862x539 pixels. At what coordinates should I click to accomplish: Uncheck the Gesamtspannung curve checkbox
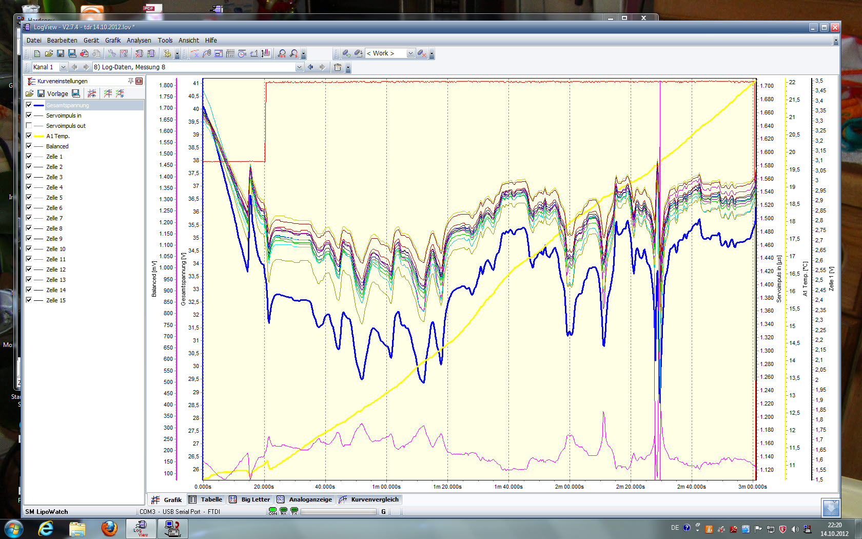29,105
